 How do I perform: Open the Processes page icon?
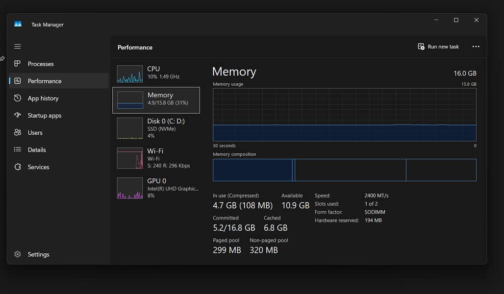(x=18, y=64)
